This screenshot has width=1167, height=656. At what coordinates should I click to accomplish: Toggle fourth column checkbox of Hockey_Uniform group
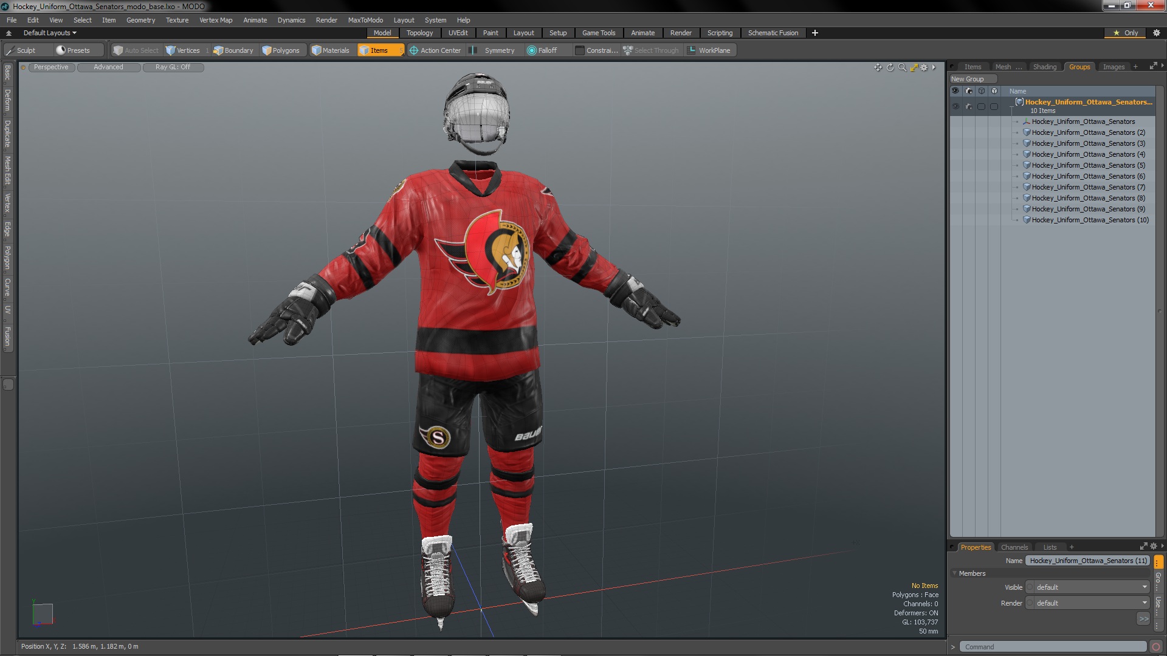click(x=994, y=106)
